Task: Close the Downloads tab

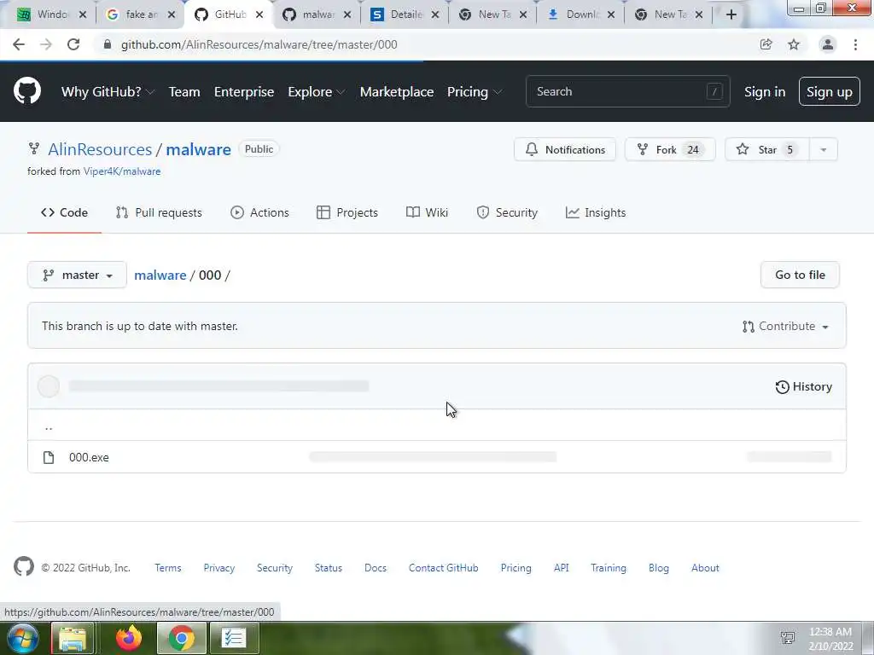Action: point(611,14)
